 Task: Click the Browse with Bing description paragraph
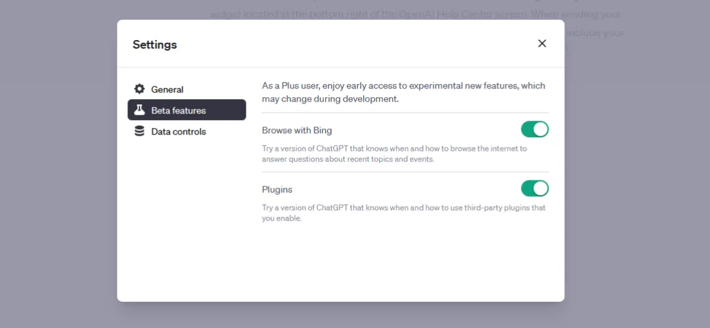pyautogui.click(x=394, y=154)
